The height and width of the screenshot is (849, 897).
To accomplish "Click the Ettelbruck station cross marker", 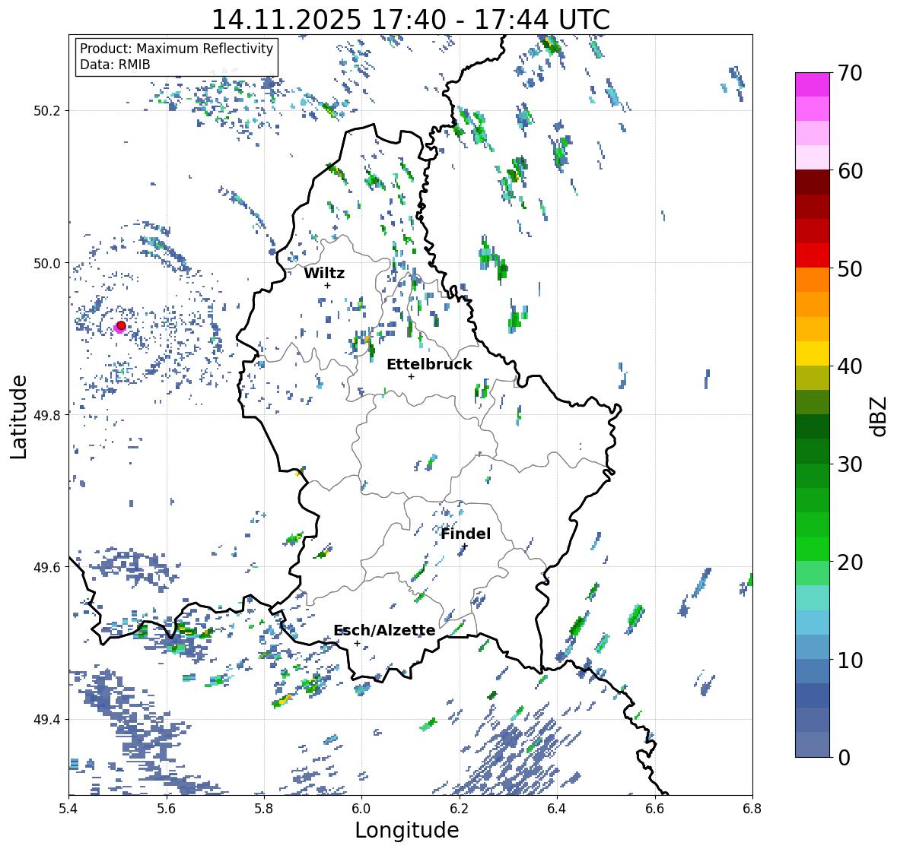I will (411, 376).
